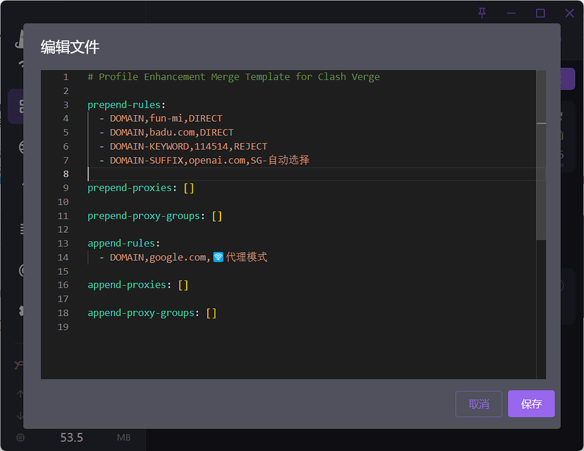584x451 pixels.
Task: Click the DOMAIN-SUFFIX,openai.com rule line
Action: coord(210,160)
